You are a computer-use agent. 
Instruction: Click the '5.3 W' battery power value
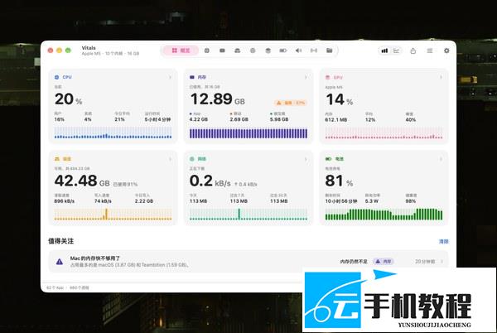[371, 201]
